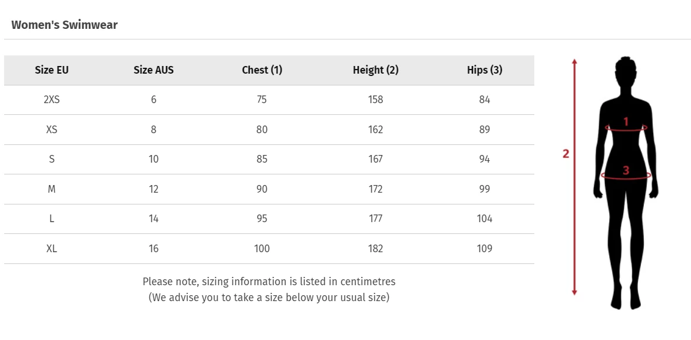
Task: Click the Size EU column header
Action: tap(52, 70)
